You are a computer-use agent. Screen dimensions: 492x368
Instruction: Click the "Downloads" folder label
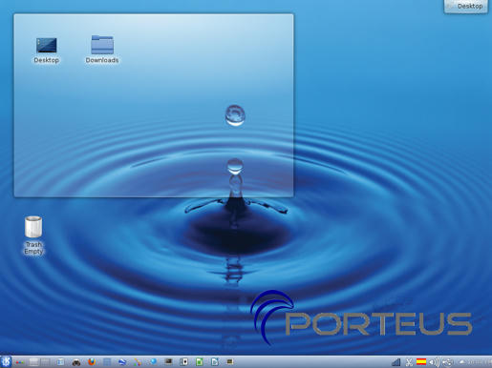coord(102,60)
